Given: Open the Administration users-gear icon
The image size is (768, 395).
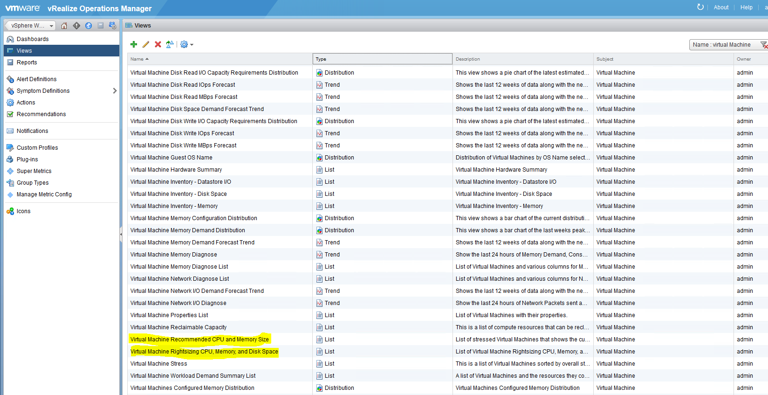Looking at the screenshot, I should tap(113, 26).
